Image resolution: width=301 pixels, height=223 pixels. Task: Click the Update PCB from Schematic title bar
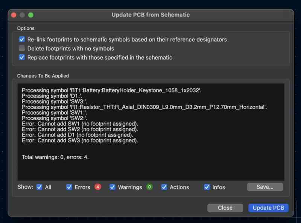(150, 15)
